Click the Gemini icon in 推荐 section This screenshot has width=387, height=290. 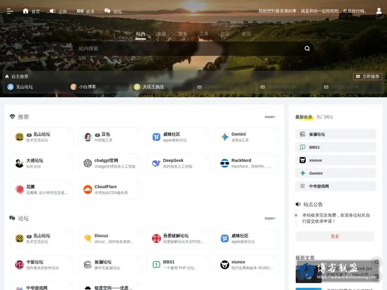click(225, 137)
